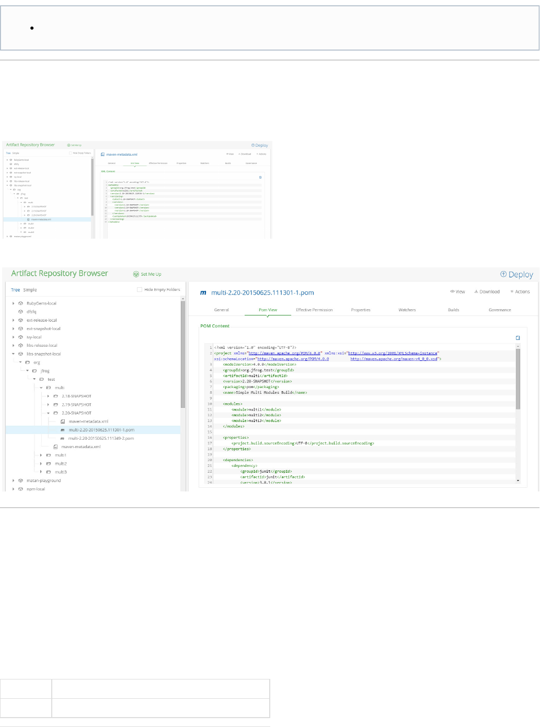Open the Effective Permission tab
This screenshot has height=727, width=540.
(x=314, y=310)
